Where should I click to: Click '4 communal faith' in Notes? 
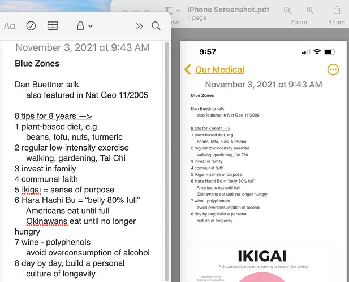coord(46,179)
